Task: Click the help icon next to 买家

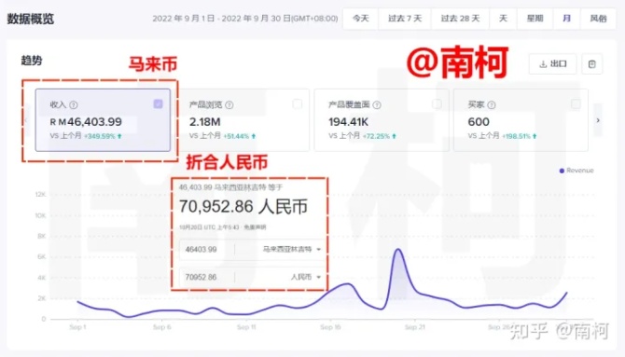Action: click(492, 104)
